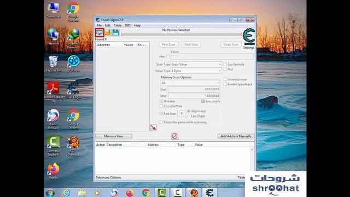
Task: Open the Recycle Bin desktop icon
Action: click(54, 64)
